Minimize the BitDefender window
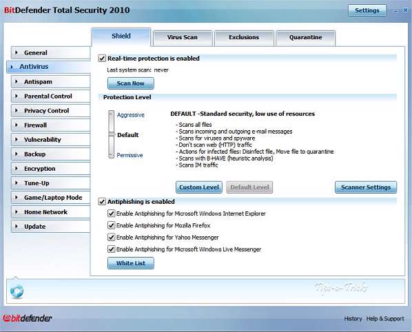This screenshot has height=332, width=412. click(396, 11)
